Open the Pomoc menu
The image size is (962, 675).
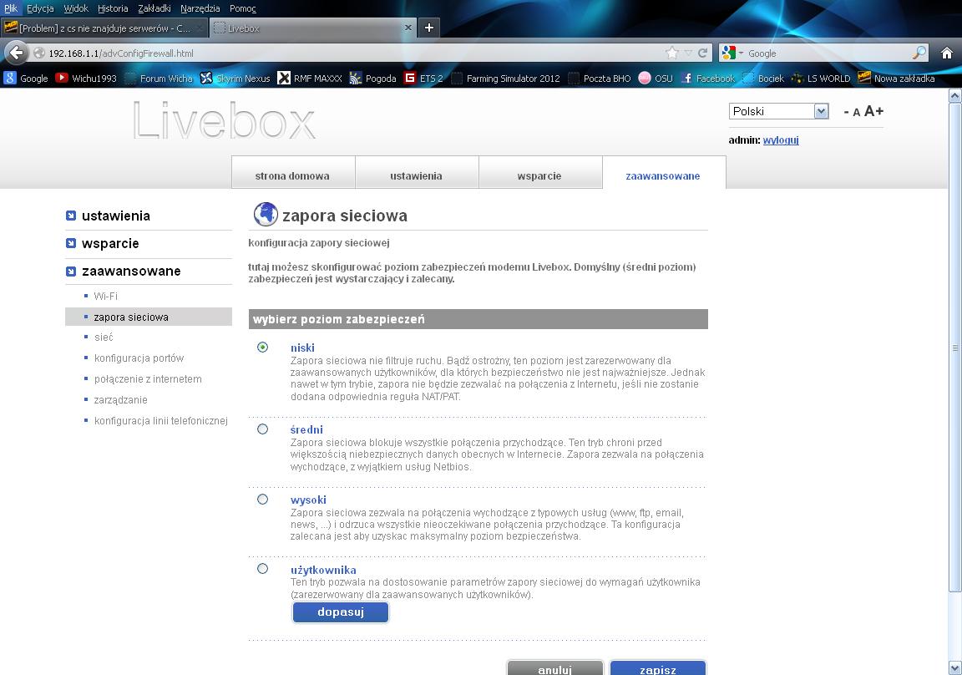click(243, 8)
